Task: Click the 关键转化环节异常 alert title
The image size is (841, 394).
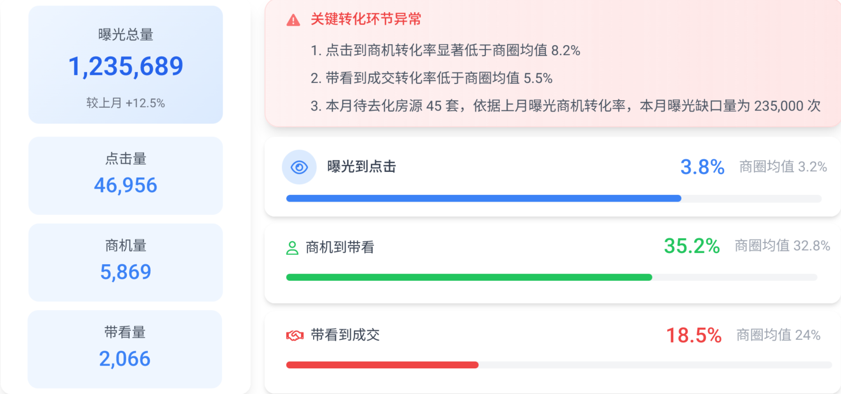Action: [366, 19]
